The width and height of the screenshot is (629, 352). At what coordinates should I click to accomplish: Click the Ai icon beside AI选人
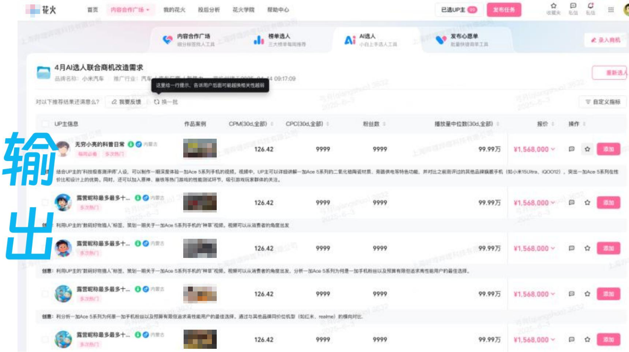(350, 40)
